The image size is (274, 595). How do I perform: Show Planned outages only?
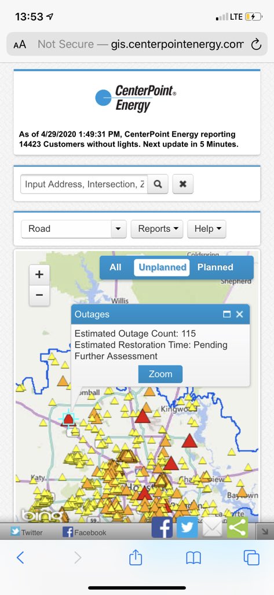[x=215, y=267]
